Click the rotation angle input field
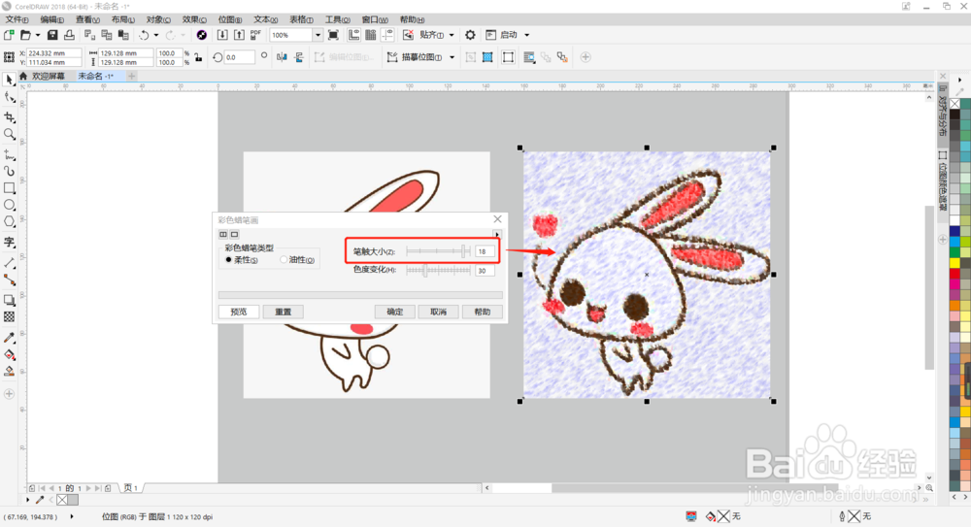 (239, 57)
